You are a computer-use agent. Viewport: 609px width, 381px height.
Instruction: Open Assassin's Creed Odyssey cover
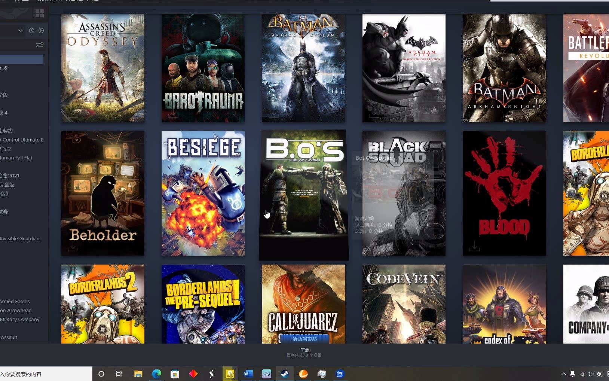[x=103, y=68]
